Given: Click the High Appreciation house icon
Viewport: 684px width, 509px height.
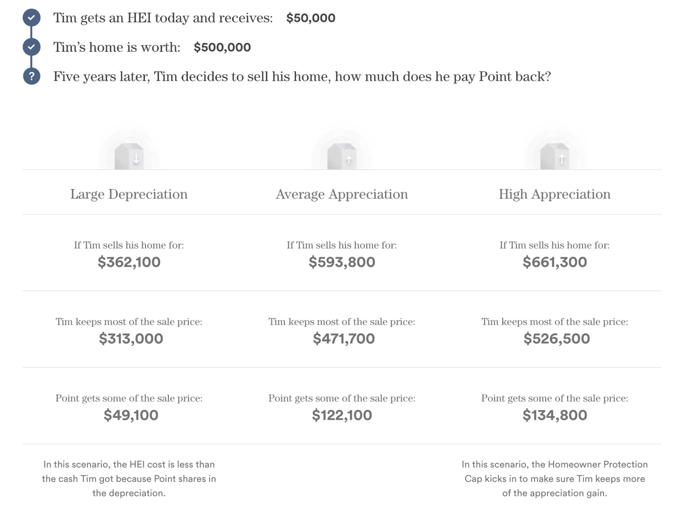Looking at the screenshot, I should [x=554, y=156].
